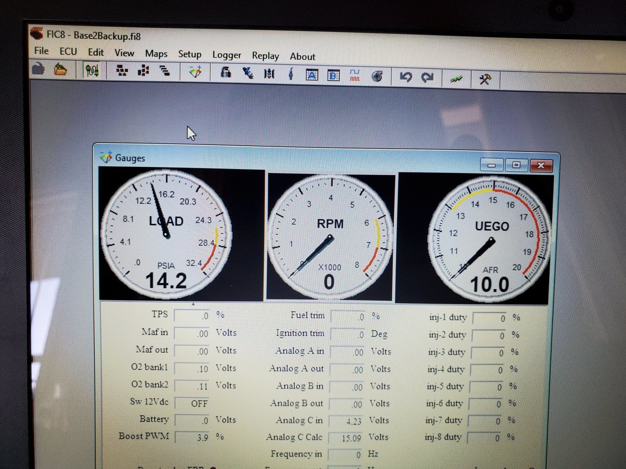
Task: Click the inj-4 duty value field
Action: click(x=487, y=370)
